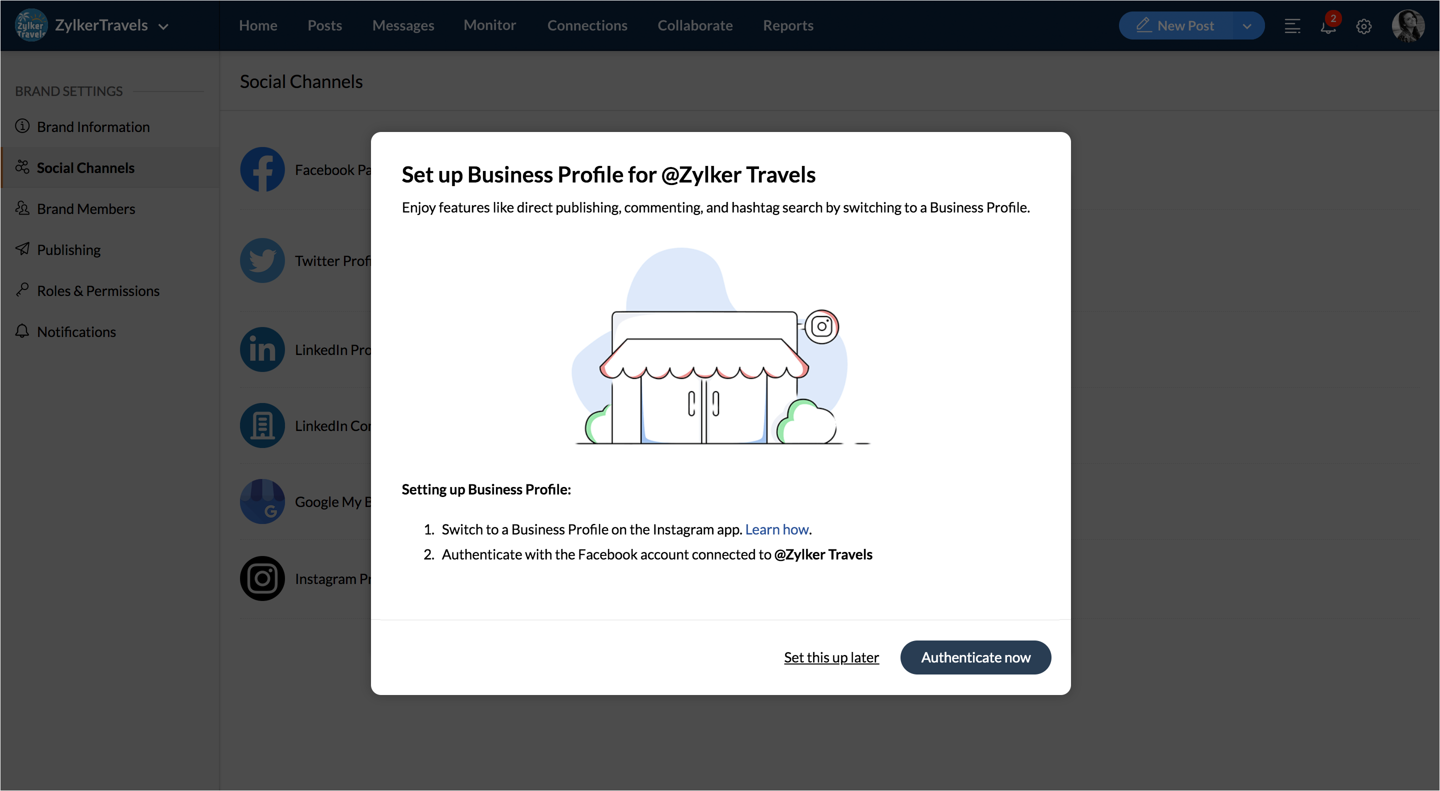
Task: Click the notifications bell icon
Action: (x=1328, y=26)
